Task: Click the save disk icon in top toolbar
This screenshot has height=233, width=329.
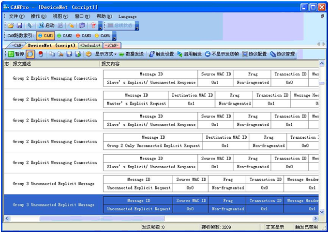Action: pyautogui.click(x=19, y=26)
